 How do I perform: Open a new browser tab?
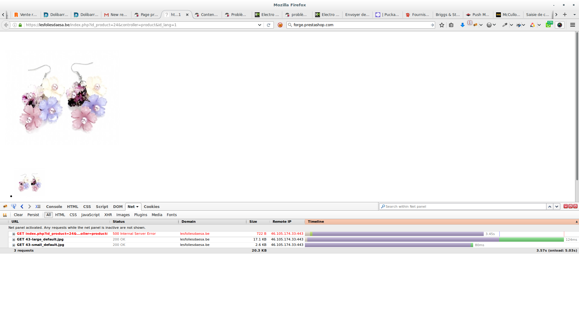pos(565,14)
